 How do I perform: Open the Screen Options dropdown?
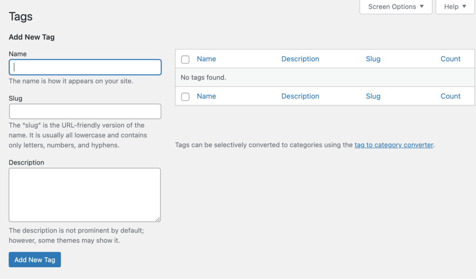396,7
